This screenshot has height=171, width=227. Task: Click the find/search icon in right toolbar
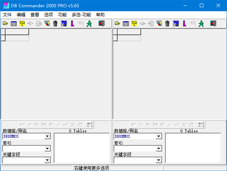click(193, 23)
